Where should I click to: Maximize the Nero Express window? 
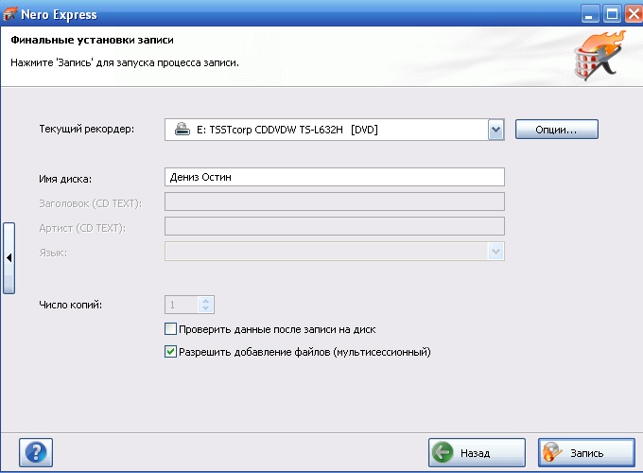[612, 15]
